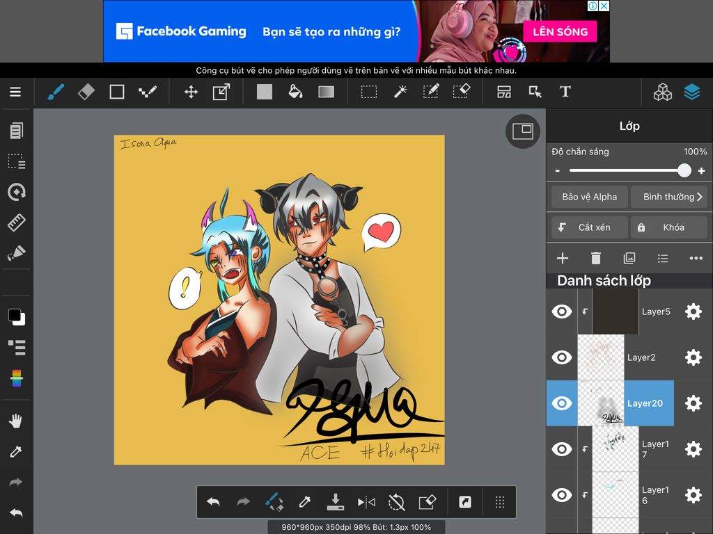The height and width of the screenshot is (534, 713).
Task: Open settings gear for Layer5
Action: [x=693, y=311]
